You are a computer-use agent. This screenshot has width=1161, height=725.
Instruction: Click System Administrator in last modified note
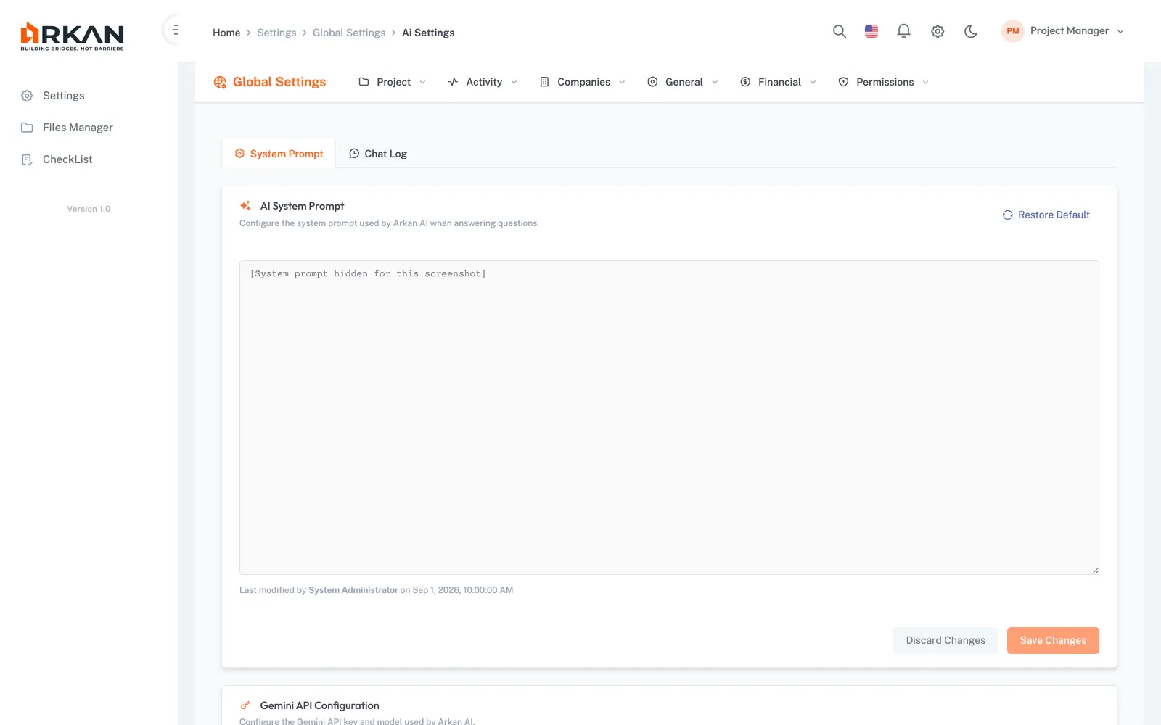[353, 590]
